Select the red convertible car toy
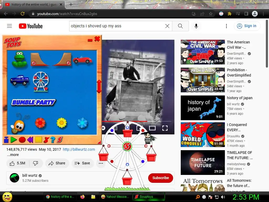The image size is (269, 202). pos(82,60)
